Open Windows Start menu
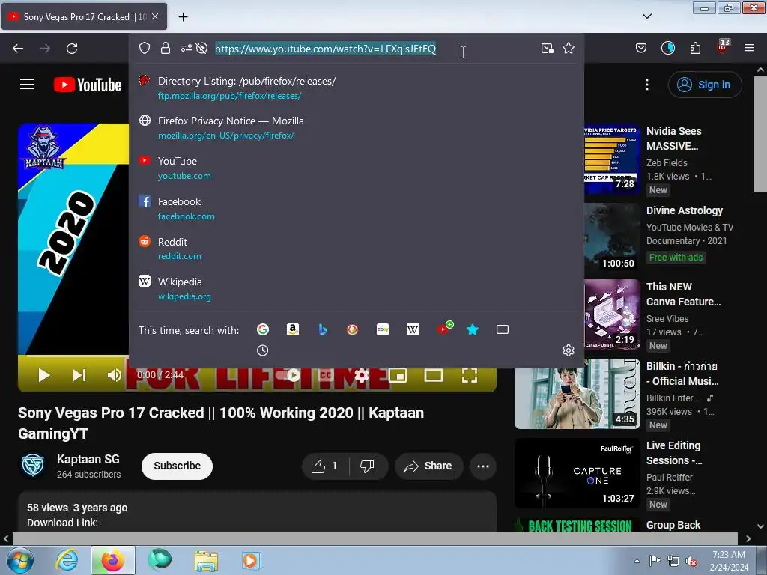This screenshot has height=575, width=767. point(19,560)
